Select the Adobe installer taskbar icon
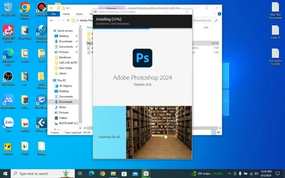The width and height of the screenshot is (285, 178). (x=146, y=174)
